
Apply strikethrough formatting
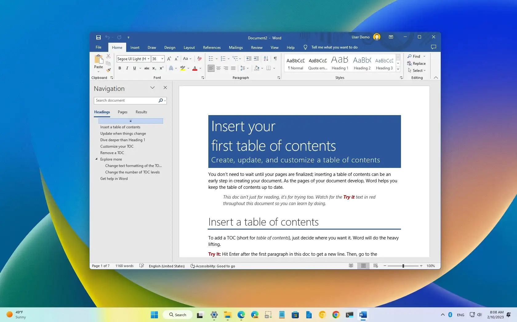(147, 68)
